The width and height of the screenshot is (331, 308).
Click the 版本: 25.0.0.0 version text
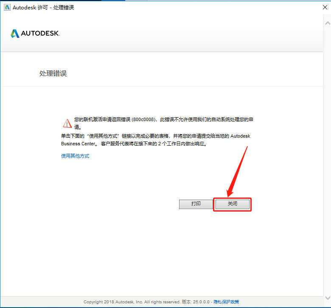click(x=196, y=302)
